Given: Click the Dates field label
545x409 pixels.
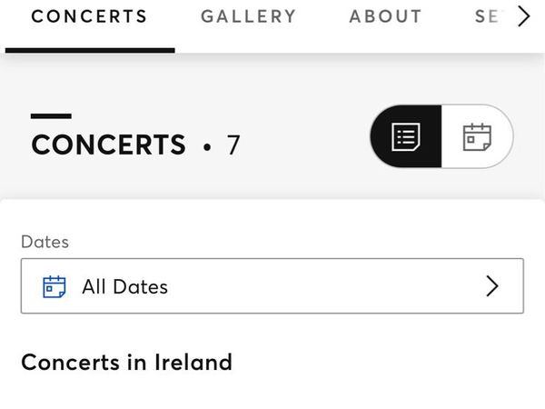Looking at the screenshot, I should [x=45, y=242].
